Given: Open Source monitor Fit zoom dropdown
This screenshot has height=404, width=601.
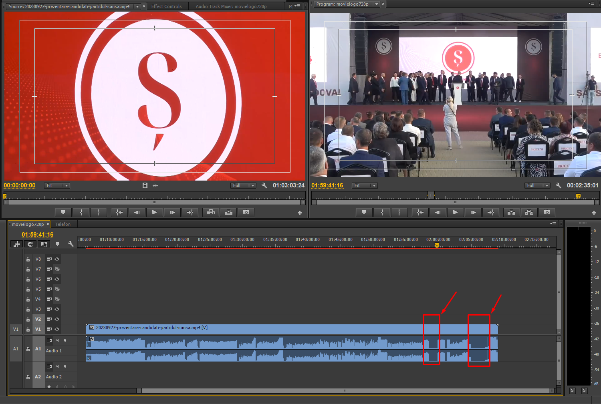Looking at the screenshot, I should pos(57,185).
